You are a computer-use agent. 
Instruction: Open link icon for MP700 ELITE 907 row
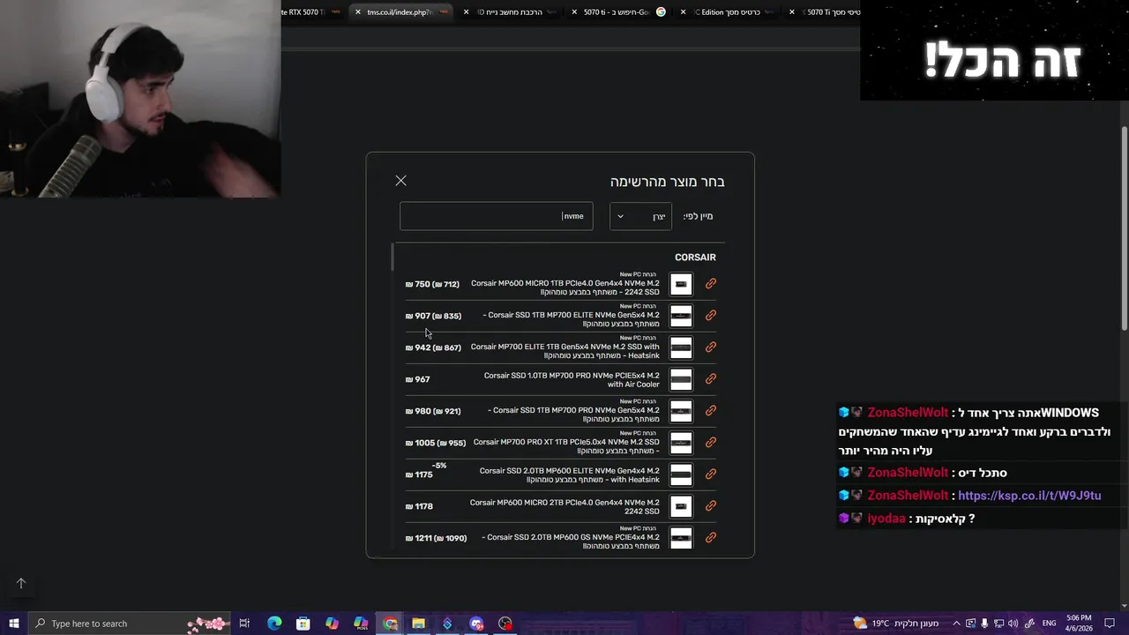tap(711, 315)
